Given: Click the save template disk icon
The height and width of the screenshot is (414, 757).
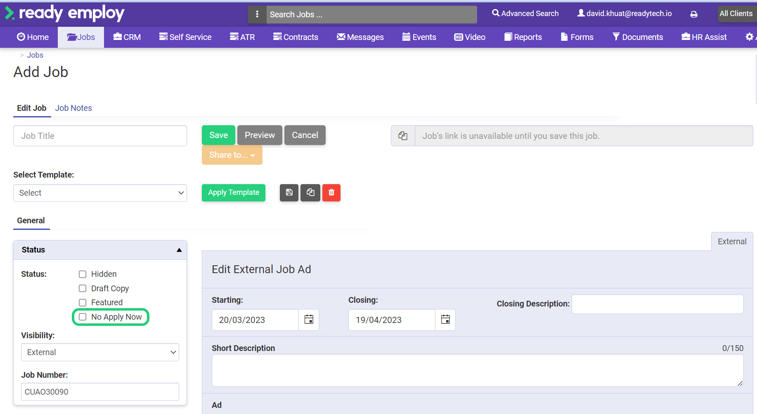Looking at the screenshot, I should point(289,193).
